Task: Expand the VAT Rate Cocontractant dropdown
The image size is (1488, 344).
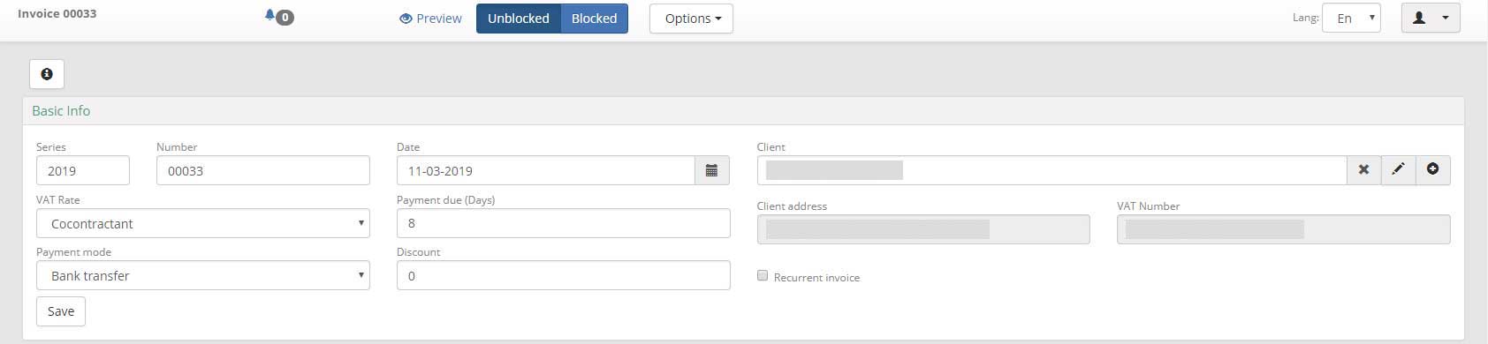Action: point(203,223)
